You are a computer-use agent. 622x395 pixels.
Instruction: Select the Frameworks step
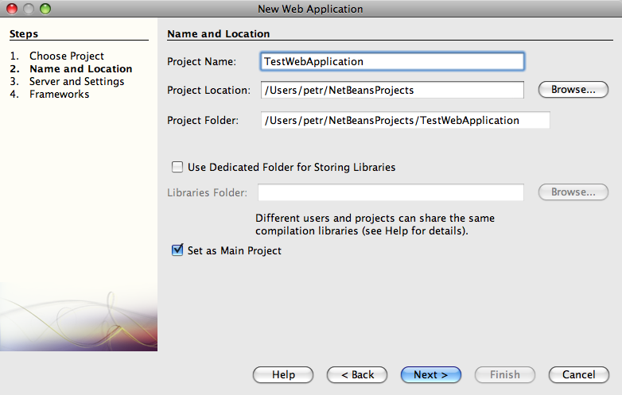[x=59, y=94]
